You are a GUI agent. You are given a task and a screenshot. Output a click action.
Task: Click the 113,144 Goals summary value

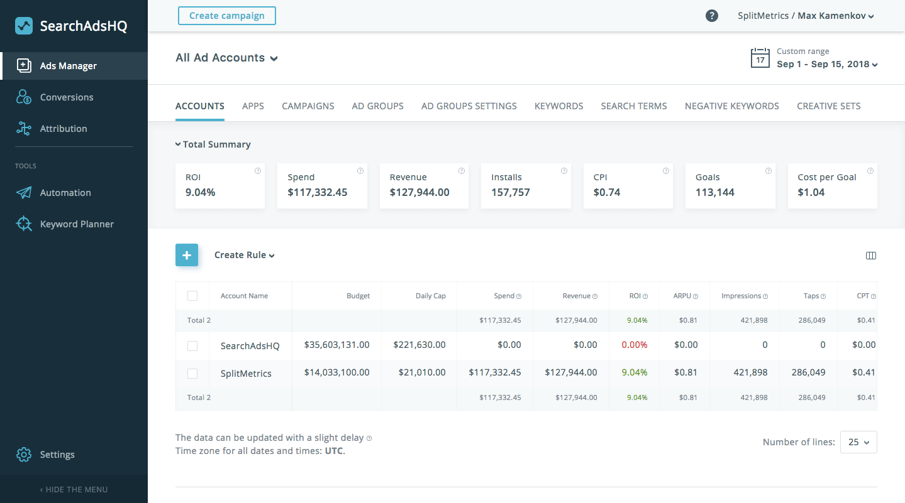click(x=715, y=192)
